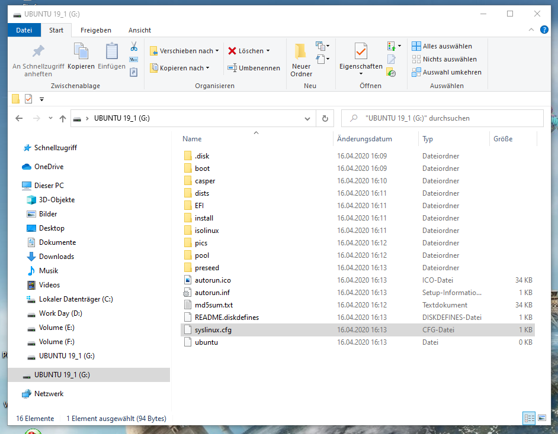Image resolution: width=558 pixels, height=434 pixels.
Task: Open the easy access dropdown
Action: pos(322,59)
